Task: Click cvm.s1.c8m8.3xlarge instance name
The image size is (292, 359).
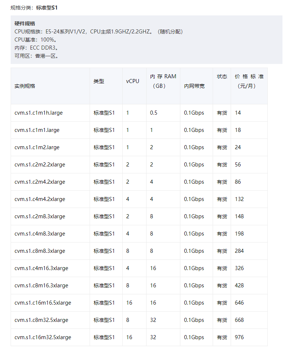Action: (40, 251)
